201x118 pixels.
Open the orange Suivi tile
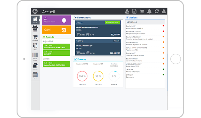pos(56,30)
